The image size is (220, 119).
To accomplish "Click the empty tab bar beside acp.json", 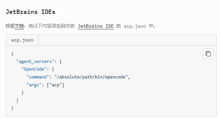I will point(128,40).
